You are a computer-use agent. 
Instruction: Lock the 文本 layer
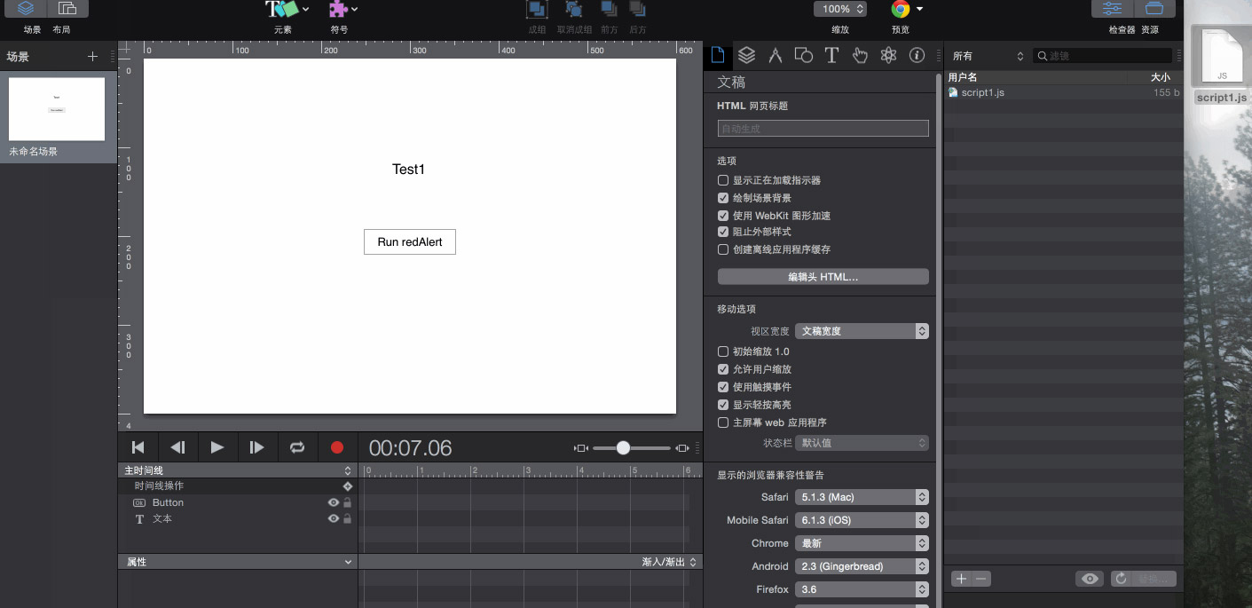coord(347,518)
